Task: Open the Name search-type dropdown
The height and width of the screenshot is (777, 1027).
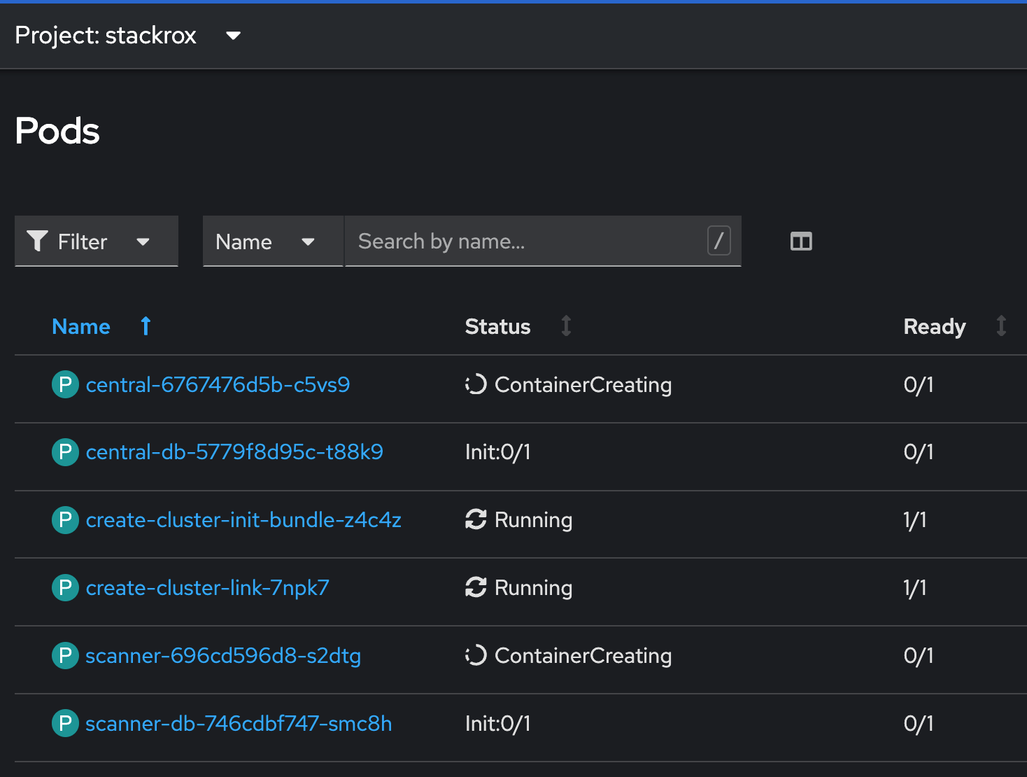Action: pyautogui.click(x=273, y=241)
